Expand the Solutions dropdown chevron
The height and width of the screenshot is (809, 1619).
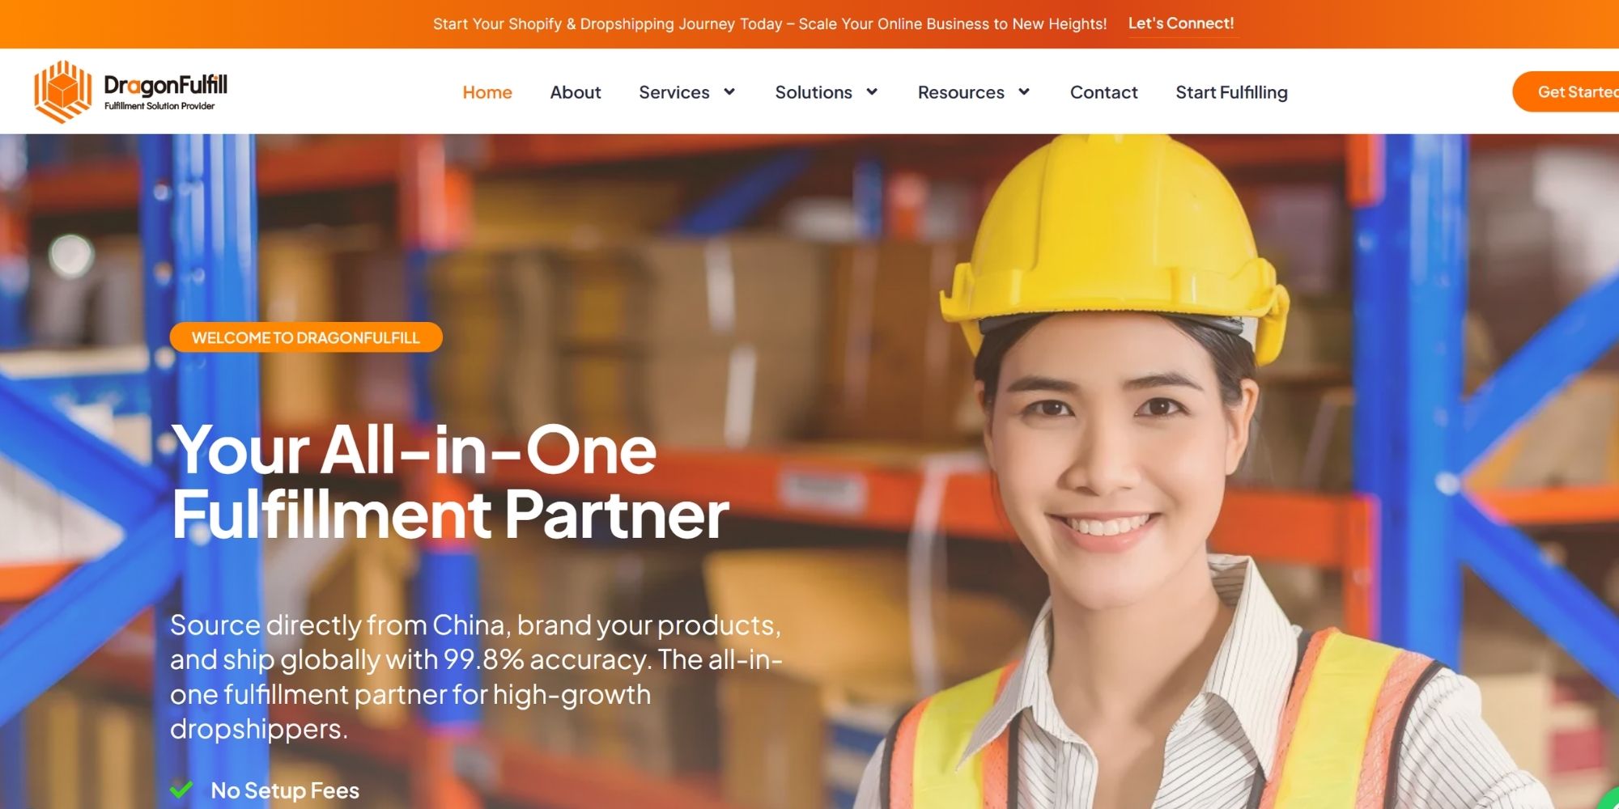pyautogui.click(x=872, y=92)
